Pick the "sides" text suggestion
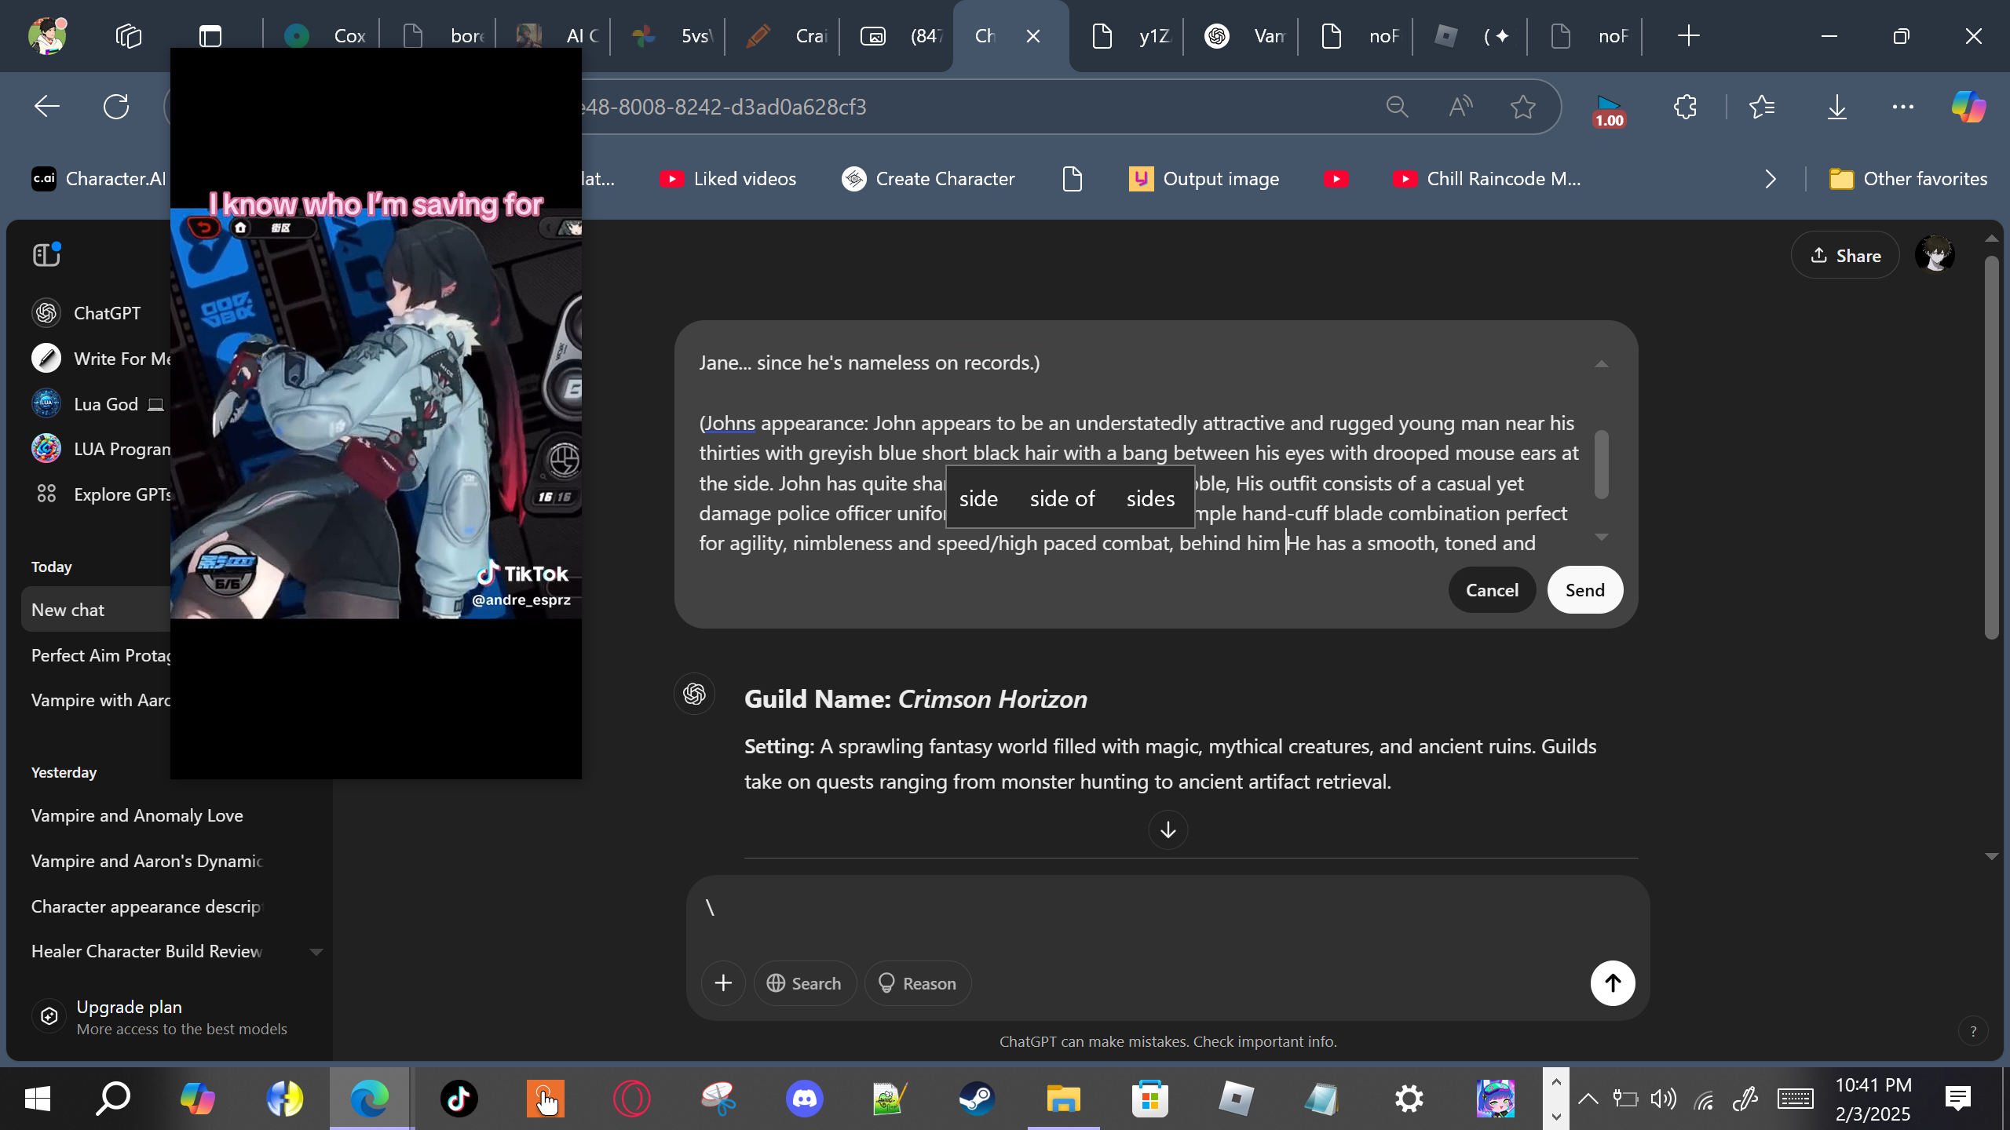The image size is (2010, 1130). [x=1150, y=498]
